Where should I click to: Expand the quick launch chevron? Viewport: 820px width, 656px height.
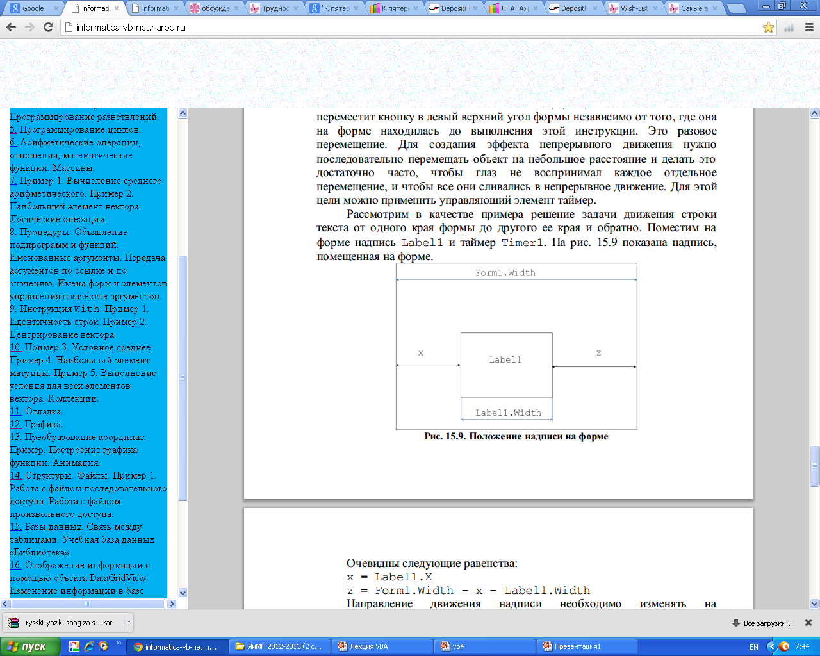(119, 643)
